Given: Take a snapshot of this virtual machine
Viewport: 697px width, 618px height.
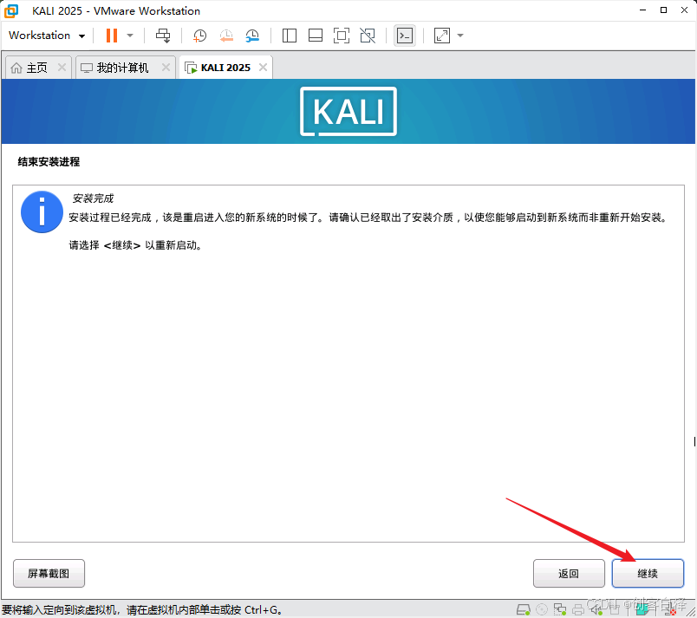Looking at the screenshot, I should 199,36.
